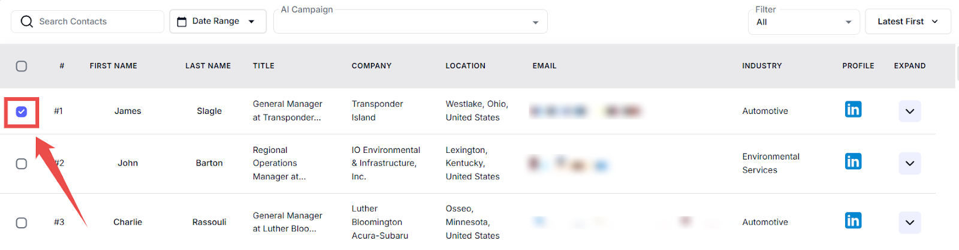Open the Date Range picker button
The height and width of the screenshot is (250, 959).
[x=218, y=22]
